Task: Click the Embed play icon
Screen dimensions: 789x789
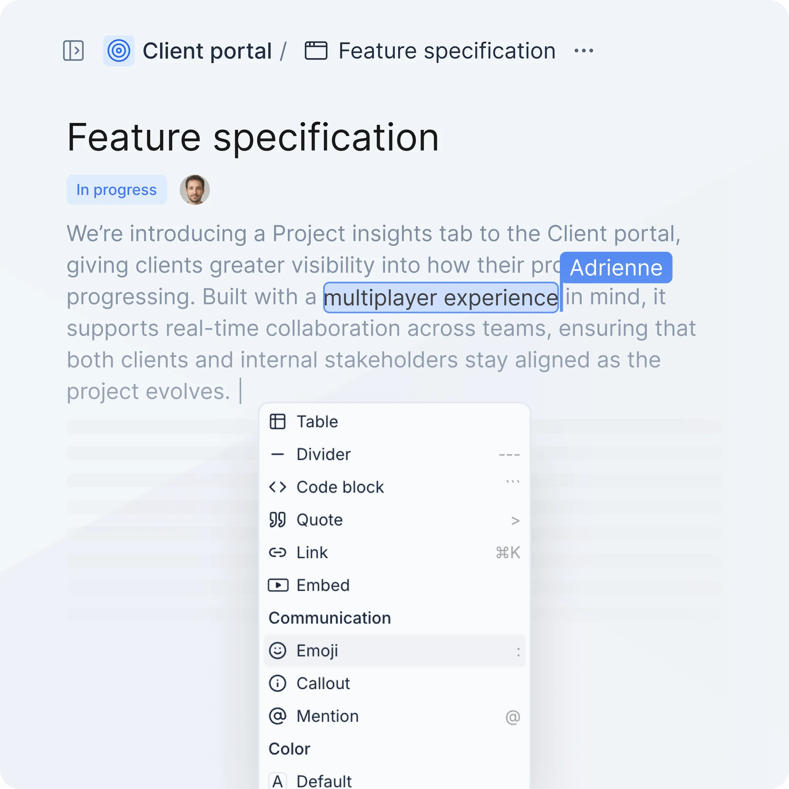Action: [278, 585]
